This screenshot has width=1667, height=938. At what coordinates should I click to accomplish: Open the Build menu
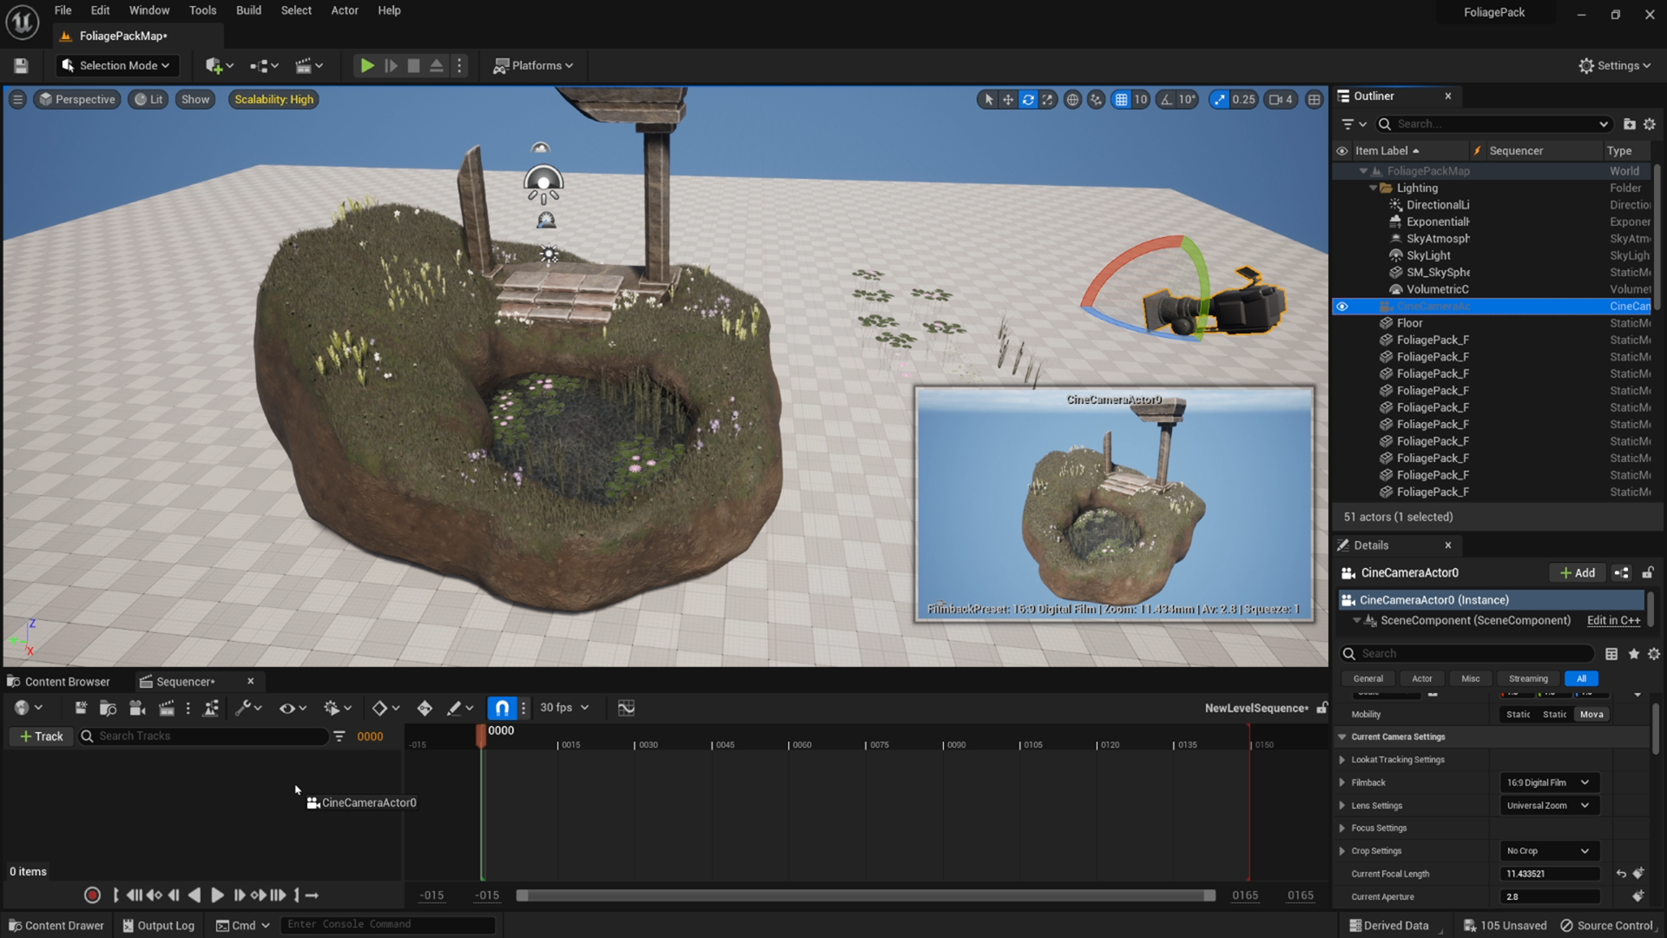pyautogui.click(x=248, y=10)
